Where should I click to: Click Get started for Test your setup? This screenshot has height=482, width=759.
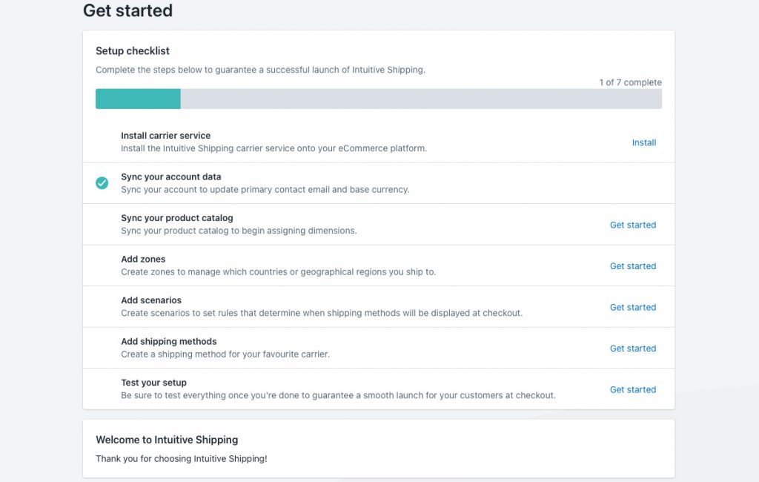pyautogui.click(x=633, y=389)
